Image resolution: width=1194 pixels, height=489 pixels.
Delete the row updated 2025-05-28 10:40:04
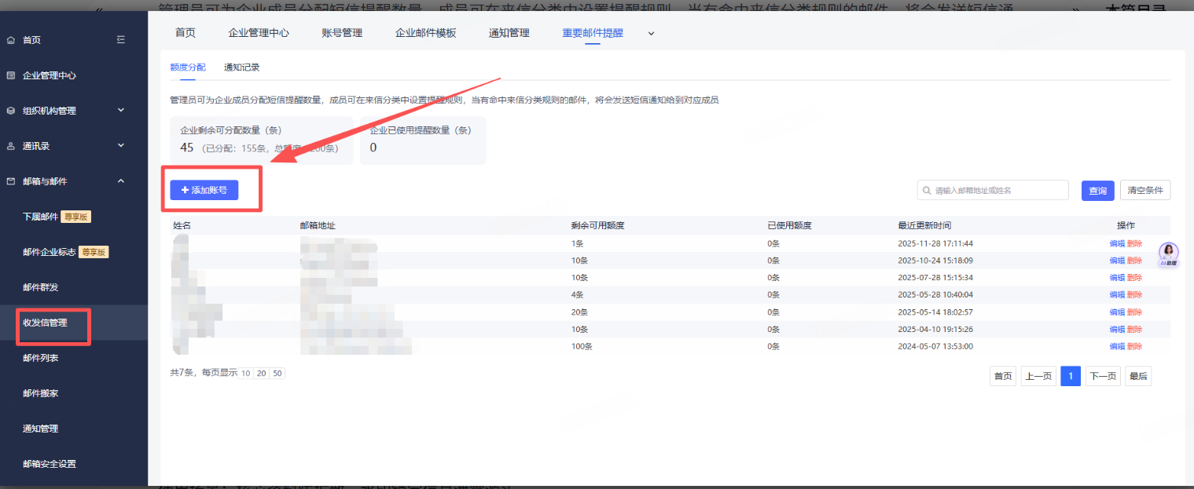coord(1134,295)
